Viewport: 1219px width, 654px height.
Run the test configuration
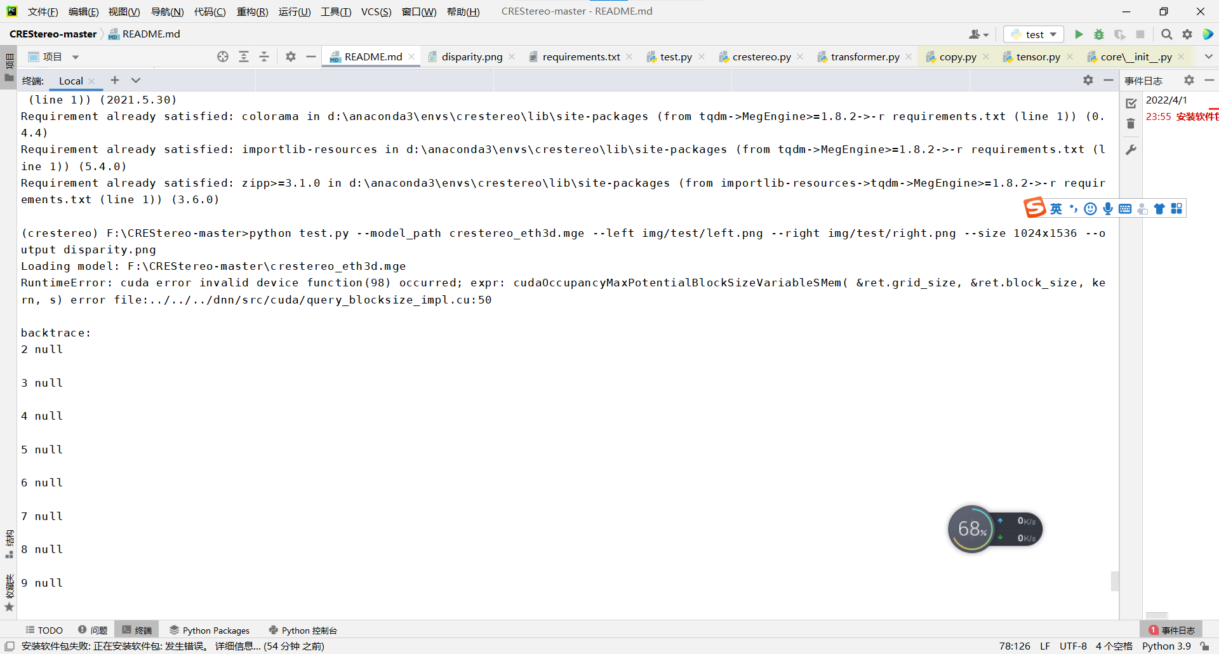pos(1079,34)
